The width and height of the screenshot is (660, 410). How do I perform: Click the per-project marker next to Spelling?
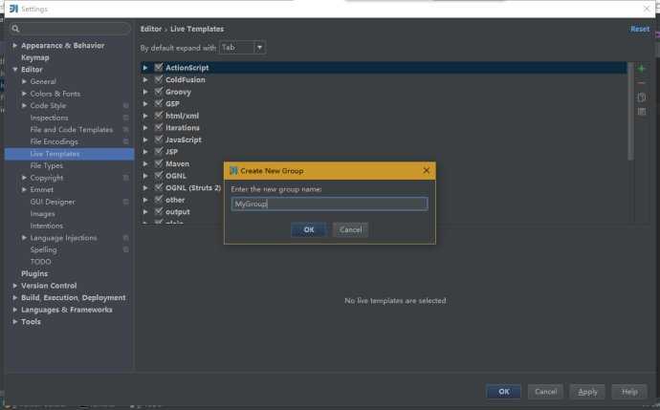126,249
